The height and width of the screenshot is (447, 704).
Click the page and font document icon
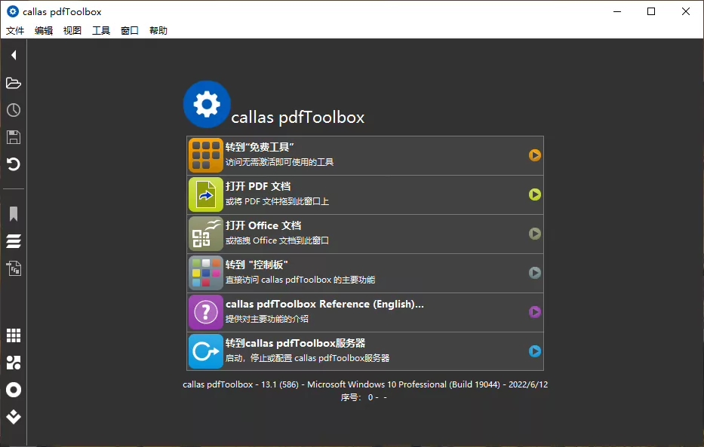[14, 268]
